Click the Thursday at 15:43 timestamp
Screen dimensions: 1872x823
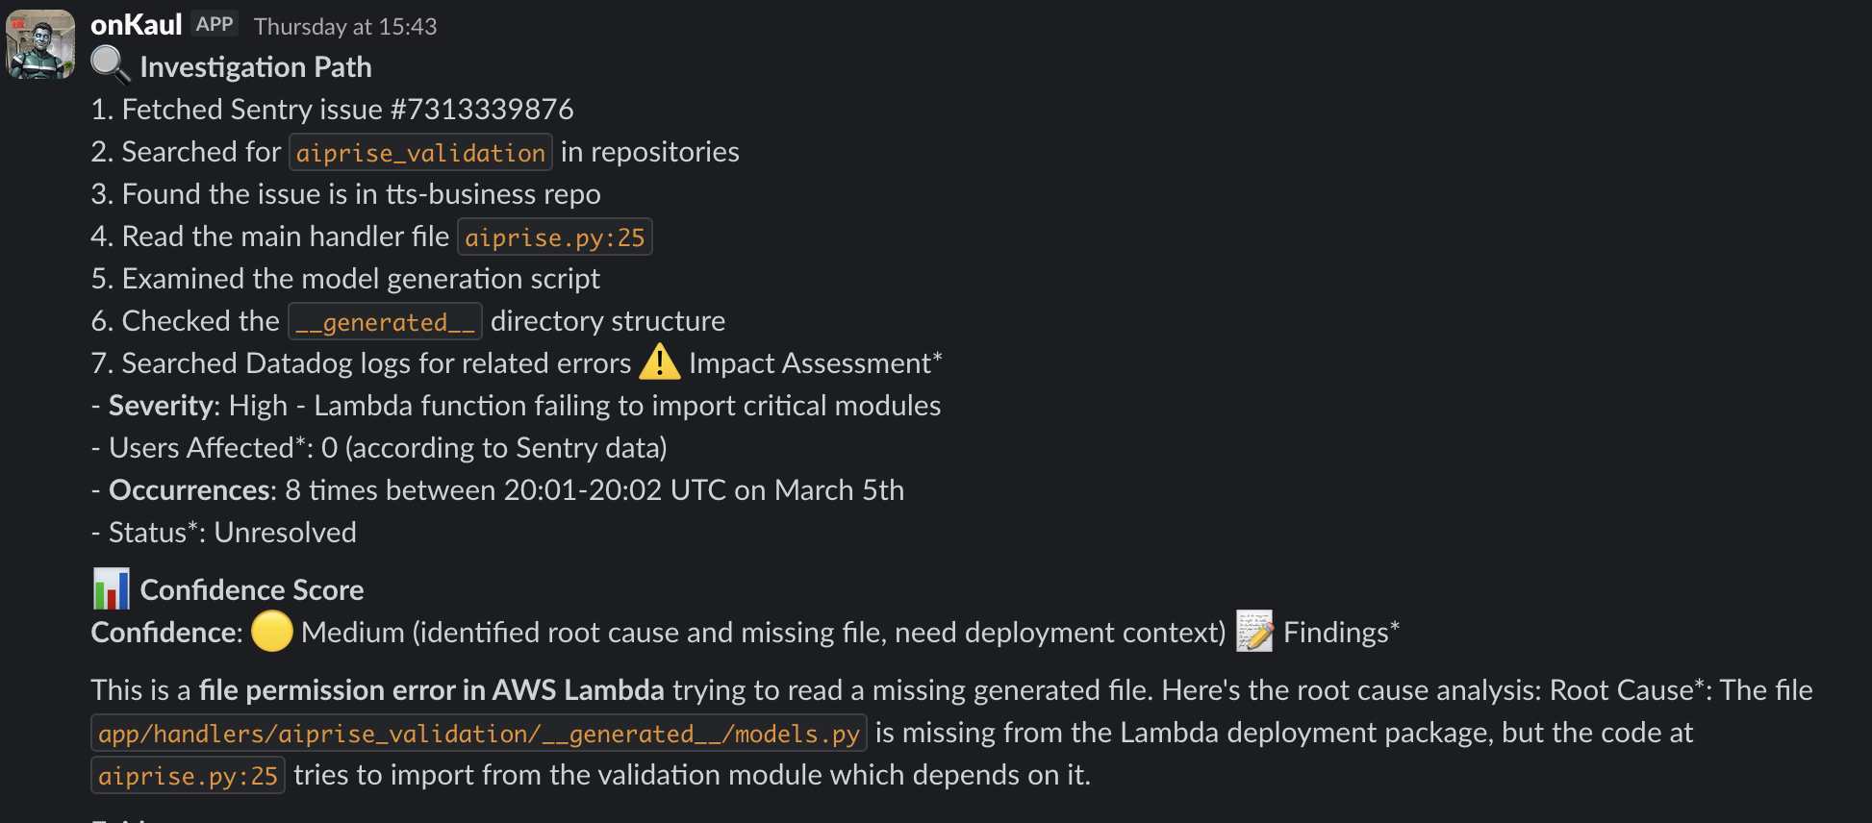pos(342,26)
